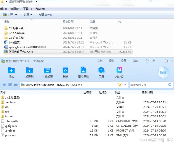Open the 工具(T) menu
Image resolution: width=174 pixels, height=143 pixels.
click(x=28, y=9)
